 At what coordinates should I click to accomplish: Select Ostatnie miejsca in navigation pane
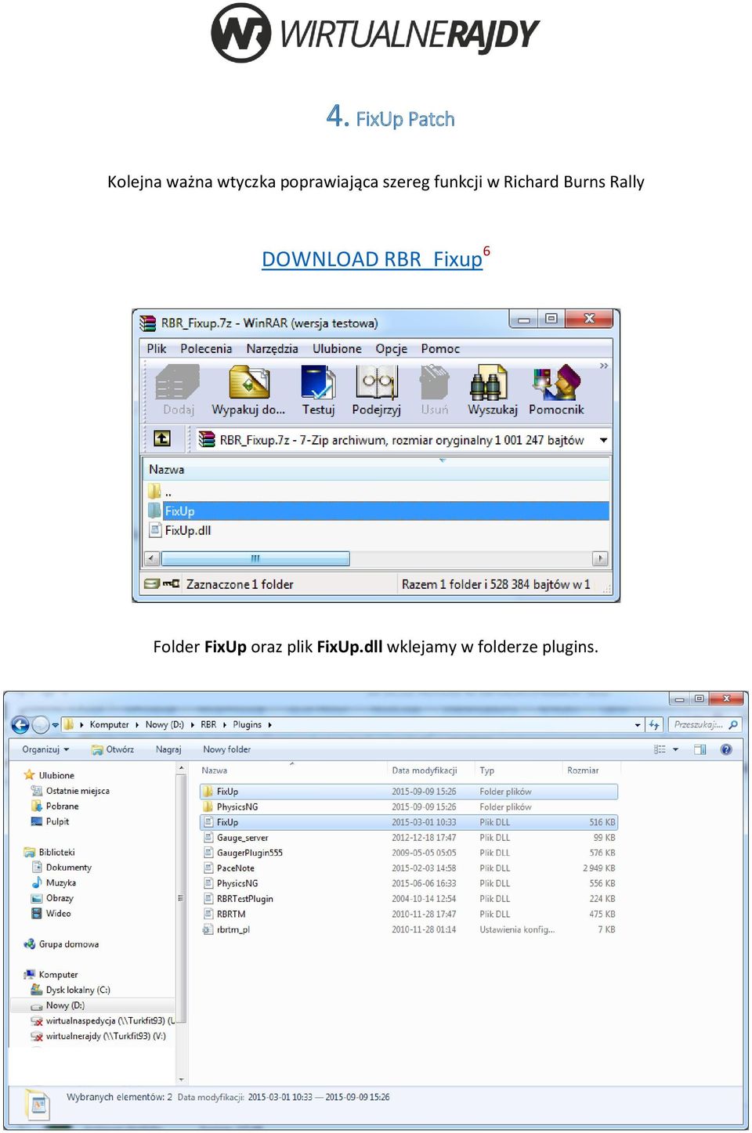coord(77,791)
